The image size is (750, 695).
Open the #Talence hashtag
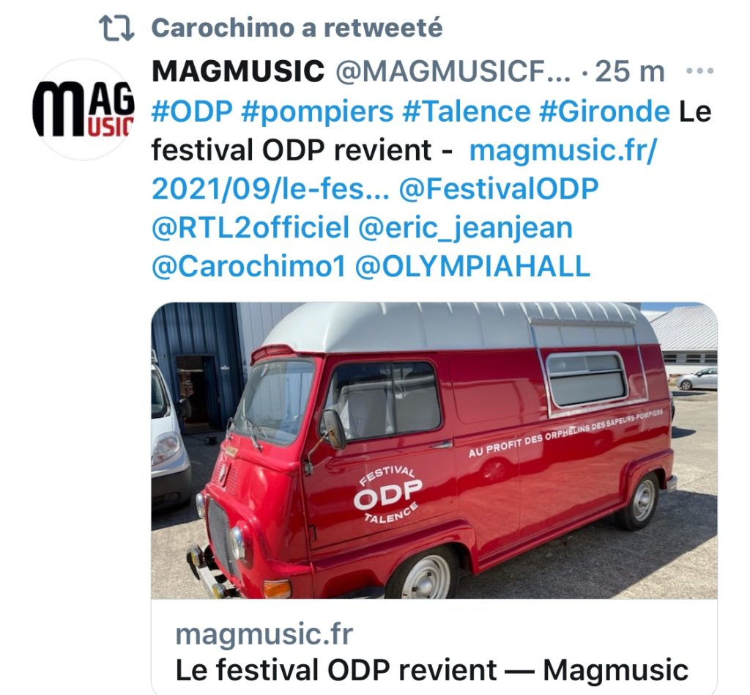tap(467, 111)
